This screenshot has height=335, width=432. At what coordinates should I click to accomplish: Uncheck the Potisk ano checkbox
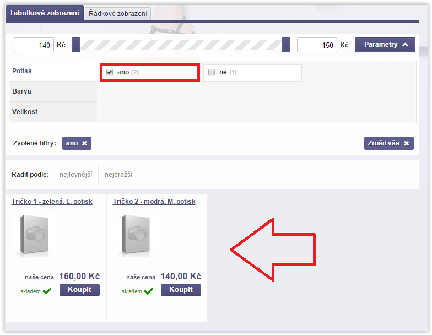(110, 72)
